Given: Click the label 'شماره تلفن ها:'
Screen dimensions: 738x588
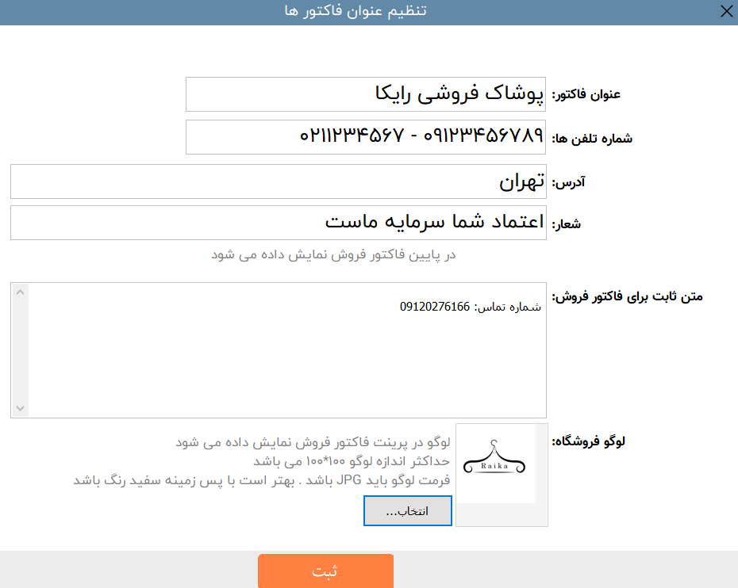Looking at the screenshot, I should 592,138.
